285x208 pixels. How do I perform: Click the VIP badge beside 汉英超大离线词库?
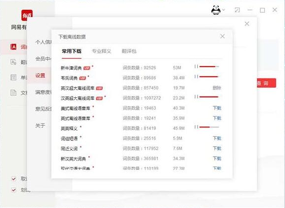(99, 98)
